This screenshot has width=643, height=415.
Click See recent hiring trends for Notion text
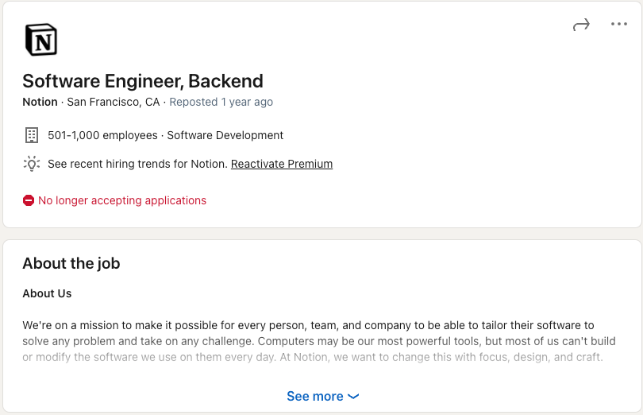coord(137,164)
